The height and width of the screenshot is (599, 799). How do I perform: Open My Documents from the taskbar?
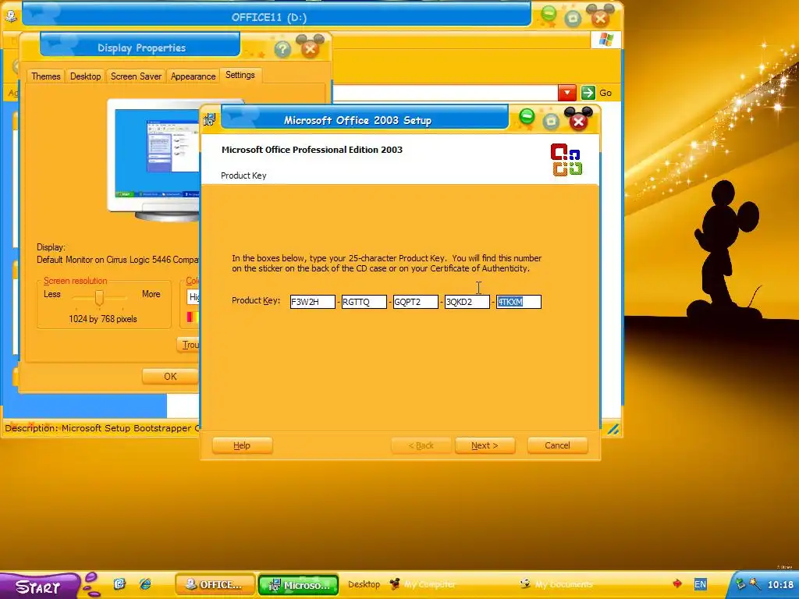click(556, 584)
